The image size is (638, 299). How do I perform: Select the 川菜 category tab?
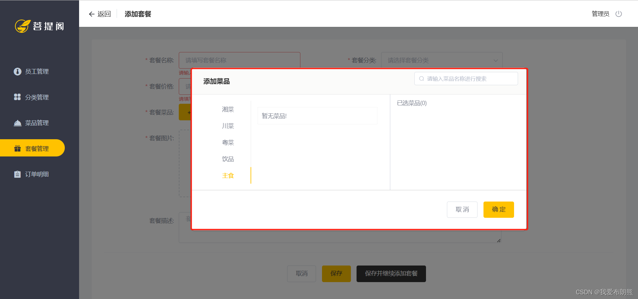pyautogui.click(x=228, y=126)
